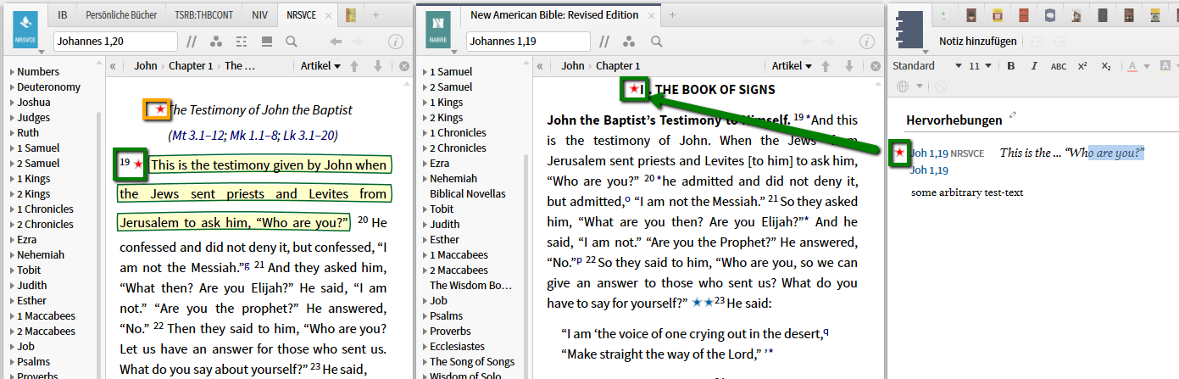The height and width of the screenshot is (379, 1179).
Task: Switch to the IB tab
Action: [63, 15]
